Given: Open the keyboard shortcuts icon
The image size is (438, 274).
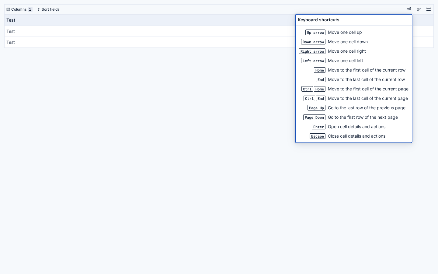Looking at the screenshot, I should tap(409, 9).
